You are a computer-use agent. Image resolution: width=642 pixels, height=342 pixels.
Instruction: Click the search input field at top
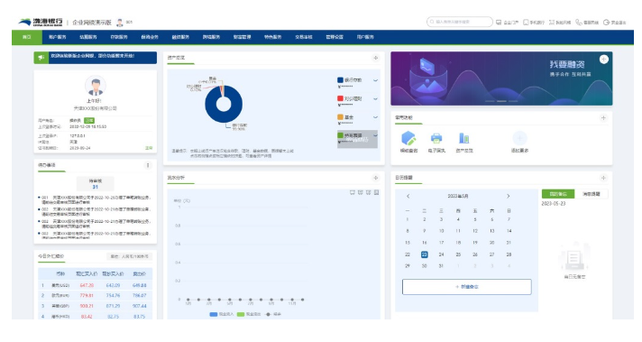coord(459,22)
